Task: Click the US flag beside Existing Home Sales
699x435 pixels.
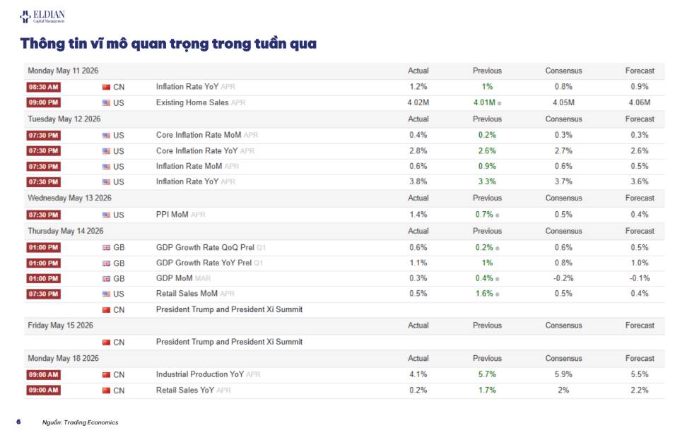Action: click(106, 103)
